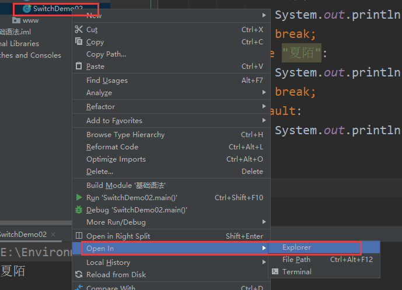Choose File Path in submenu

point(324,260)
